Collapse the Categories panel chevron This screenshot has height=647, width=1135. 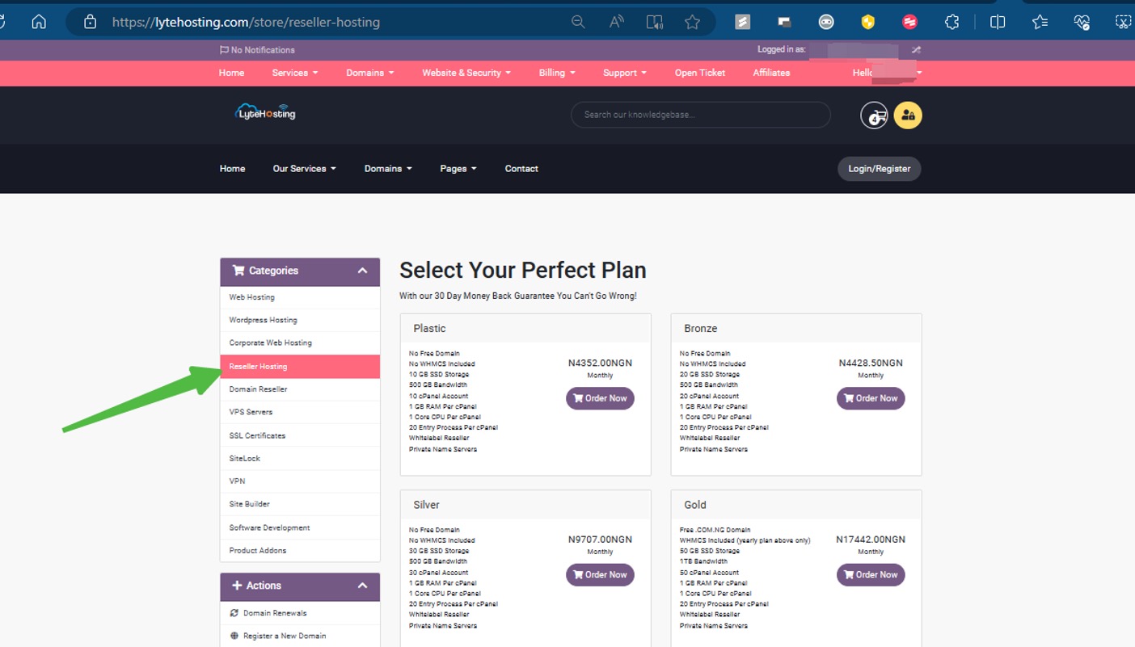362,271
